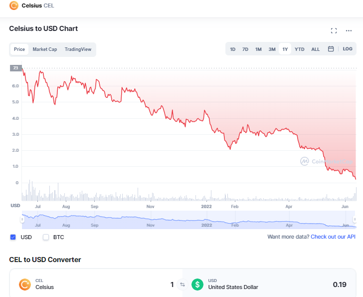Uncheck the USD checkbox
363x297 pixels.
[x=13, y=237]
